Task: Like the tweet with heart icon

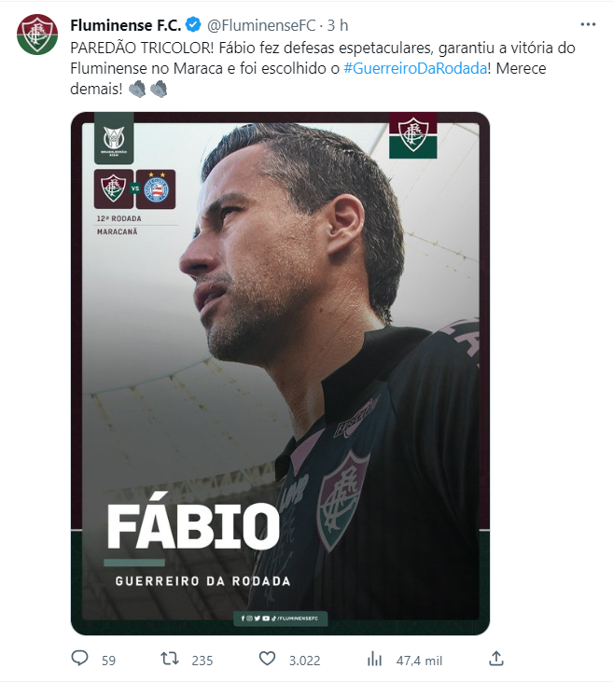Action: [x=267, y=659]
